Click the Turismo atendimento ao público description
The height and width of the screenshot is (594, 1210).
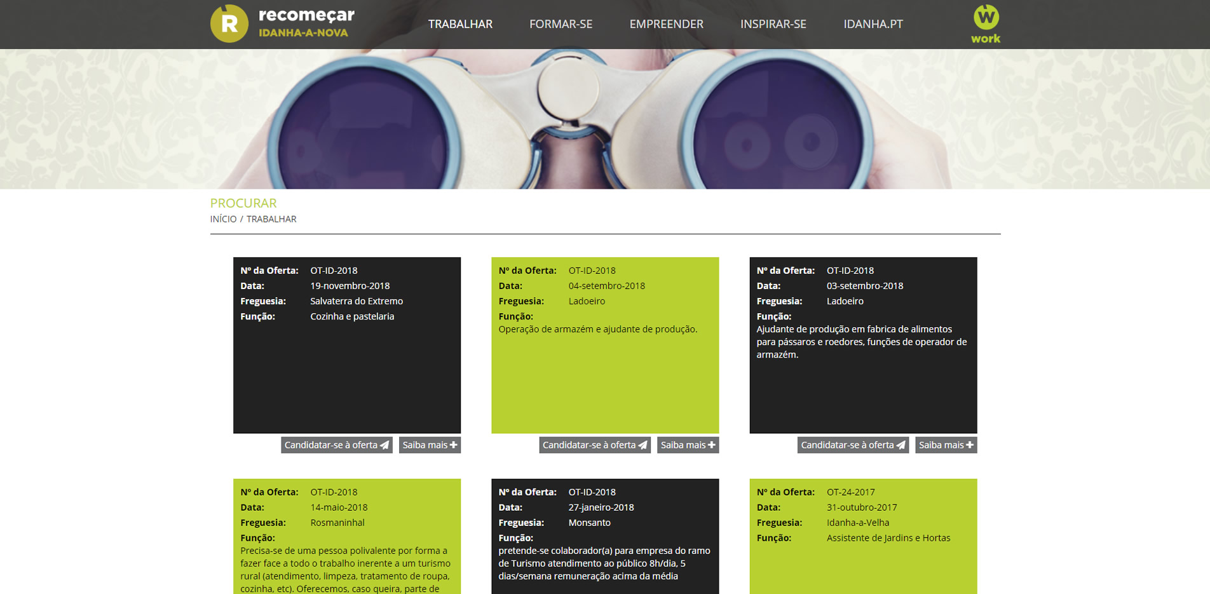tap(604, 564)
